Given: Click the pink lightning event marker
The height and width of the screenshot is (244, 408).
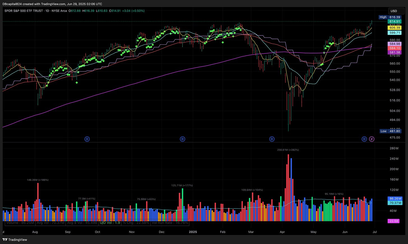Looking at the screenshot, I should point(372,139).
